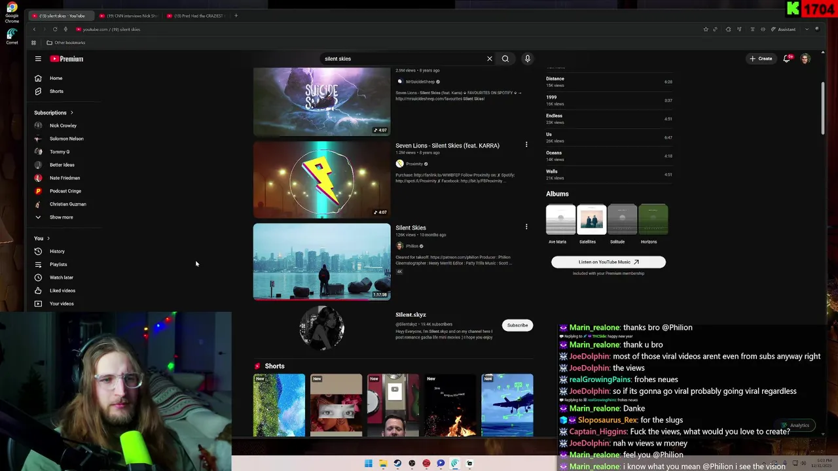Open the YouTube hamburger guide menu
Screen dimensions: 838x471
(x=38, y=59)
